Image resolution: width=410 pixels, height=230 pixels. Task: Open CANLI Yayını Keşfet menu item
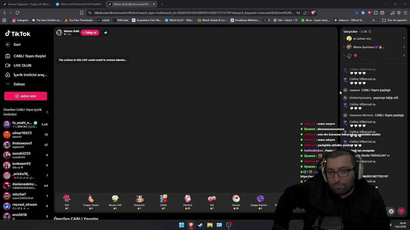click(26, 56)
